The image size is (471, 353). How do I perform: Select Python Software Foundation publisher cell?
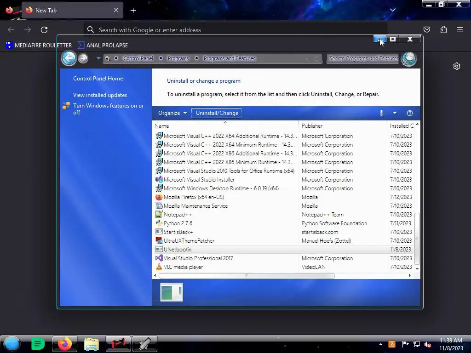pyautogui.click(x=334, y=223)
